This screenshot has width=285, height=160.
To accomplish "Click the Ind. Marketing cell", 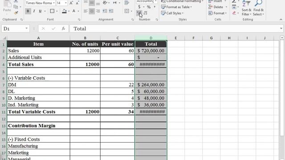I will point(38,105).
